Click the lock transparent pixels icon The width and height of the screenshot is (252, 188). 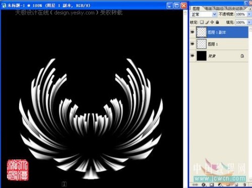(202, 22)
